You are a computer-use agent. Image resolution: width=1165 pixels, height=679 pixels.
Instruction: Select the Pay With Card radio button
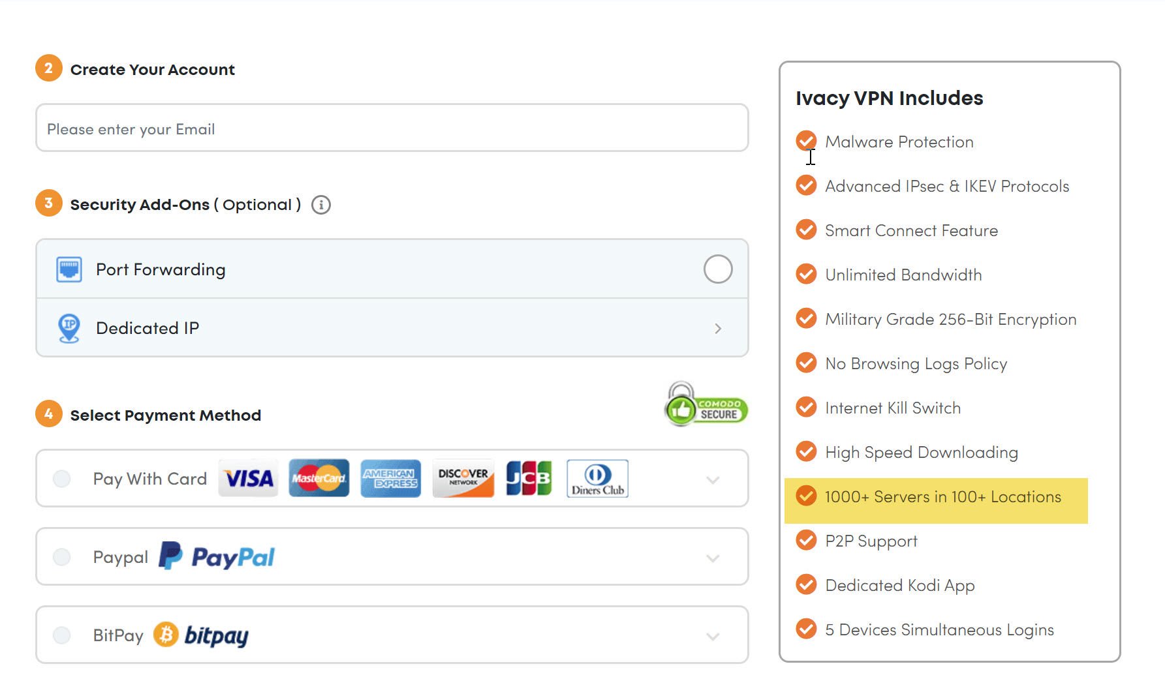click(x=62, y=479)
